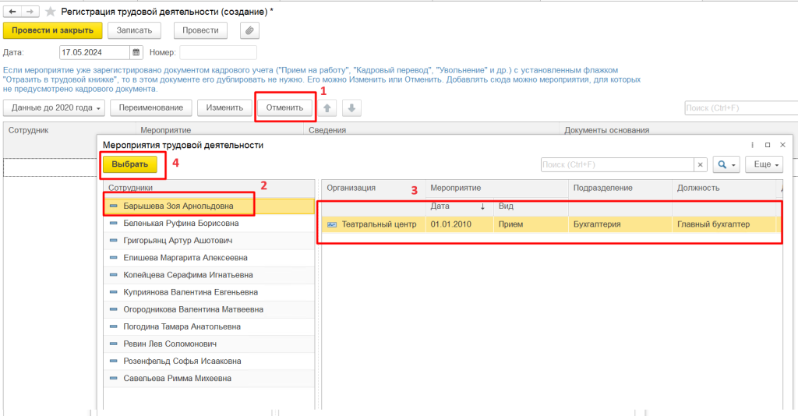
Task: Open the date picker calendar icon
Action: pyautogui.click(x=136, y=52)
